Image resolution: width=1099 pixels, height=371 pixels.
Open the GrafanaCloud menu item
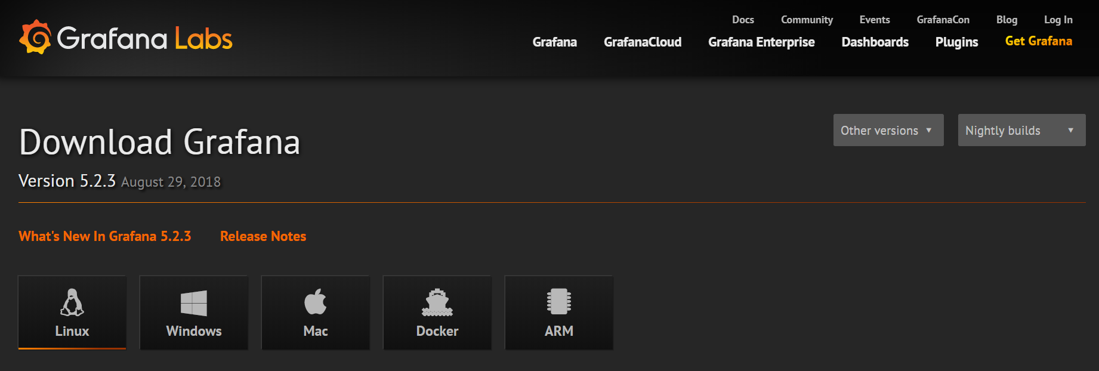(643, 42)
